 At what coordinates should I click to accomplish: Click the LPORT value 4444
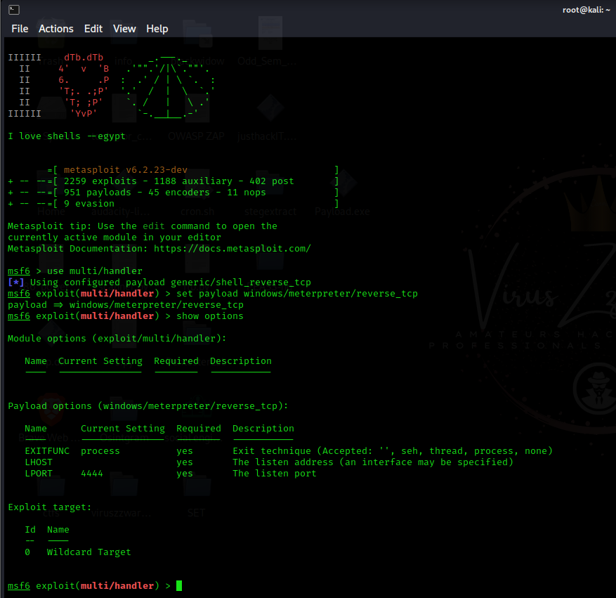point(92,474)
